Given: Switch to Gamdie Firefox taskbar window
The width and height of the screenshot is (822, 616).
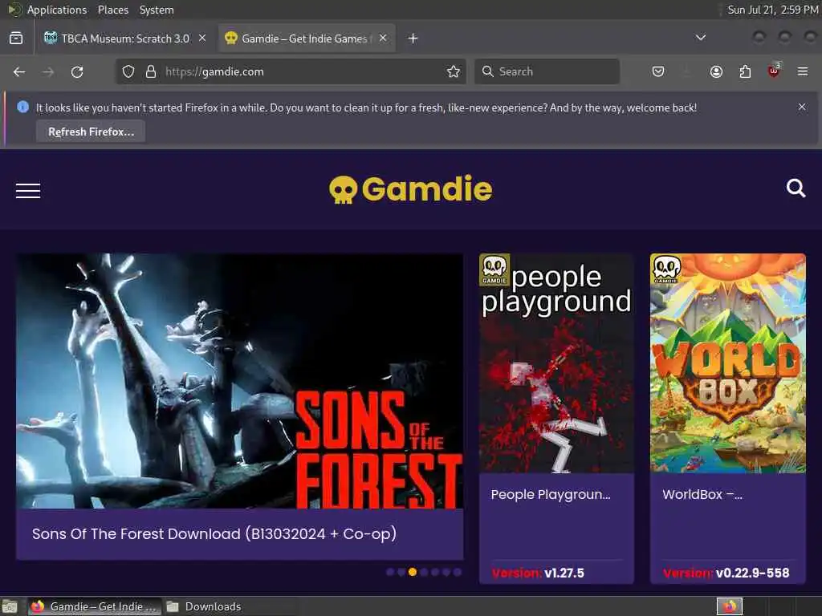Looking at the screenshot, I should click(x=95, y=606).
